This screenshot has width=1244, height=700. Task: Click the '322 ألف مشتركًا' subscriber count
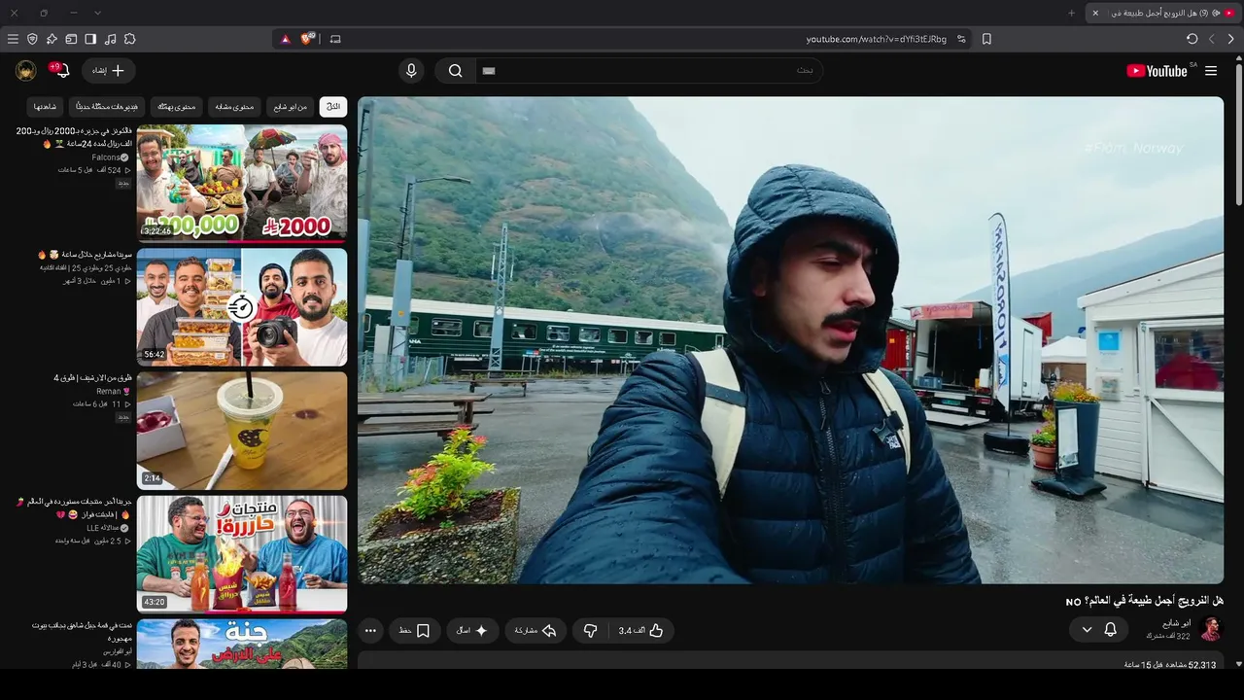tap(1168, 636)
